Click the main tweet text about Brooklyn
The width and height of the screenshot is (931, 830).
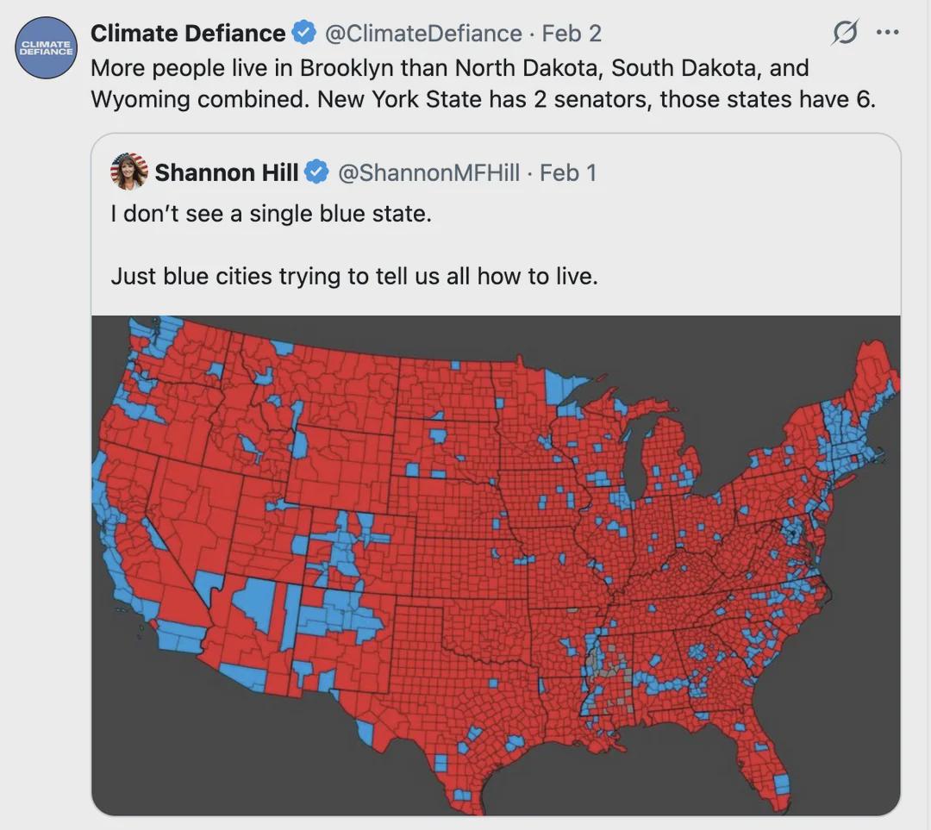coord(483,83)
